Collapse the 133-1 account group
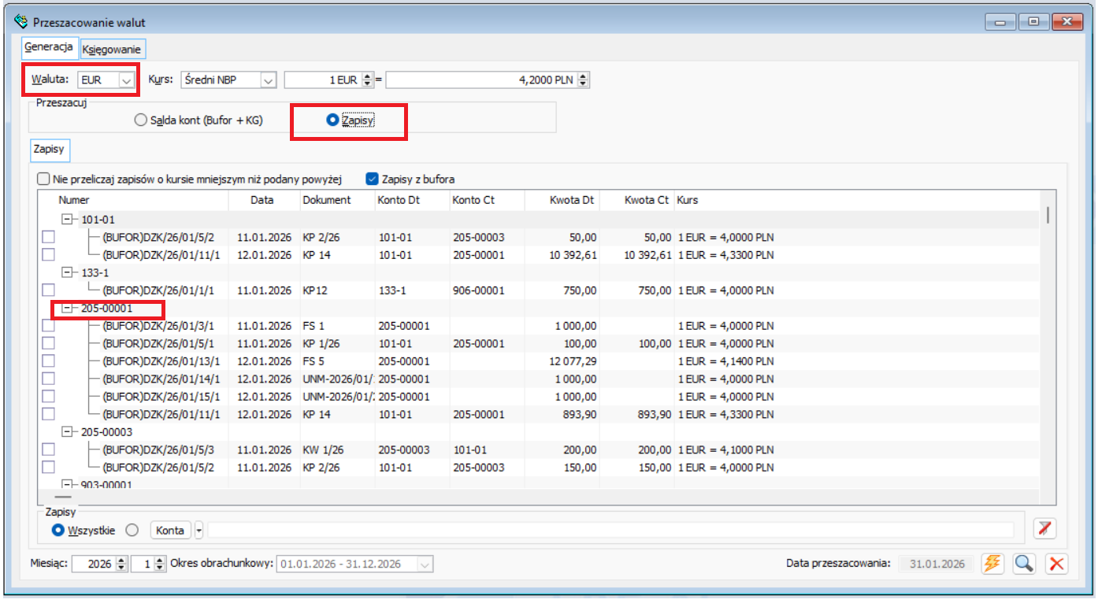Viewport: 1098px width, 603px height. point(67,272)
